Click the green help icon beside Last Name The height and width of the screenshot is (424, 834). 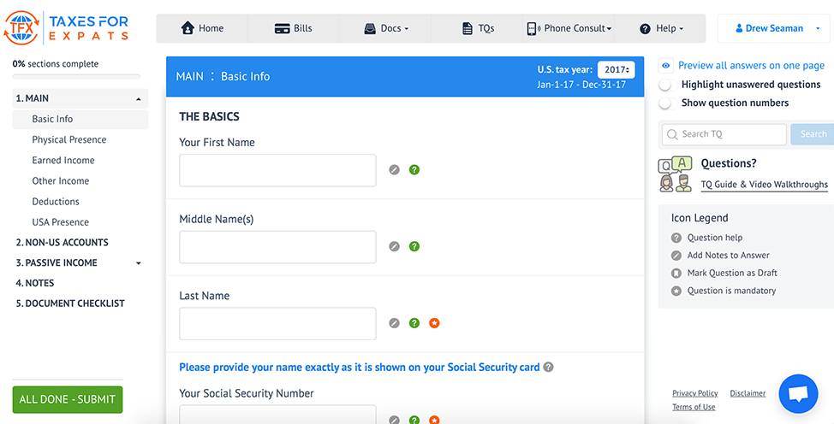click(x=414, y=323)
